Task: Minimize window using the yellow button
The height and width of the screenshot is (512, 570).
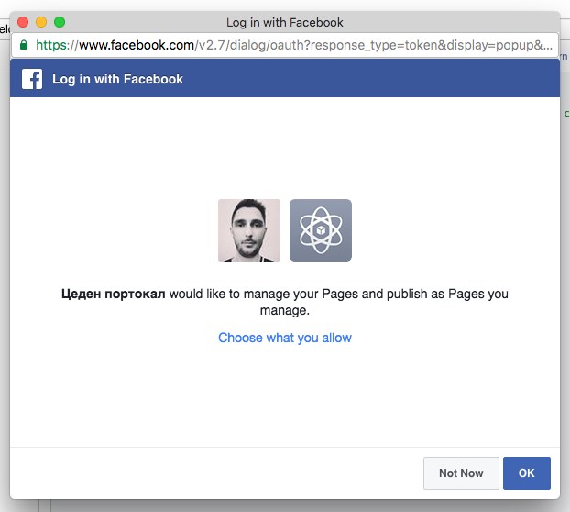Action: [41, 22]
